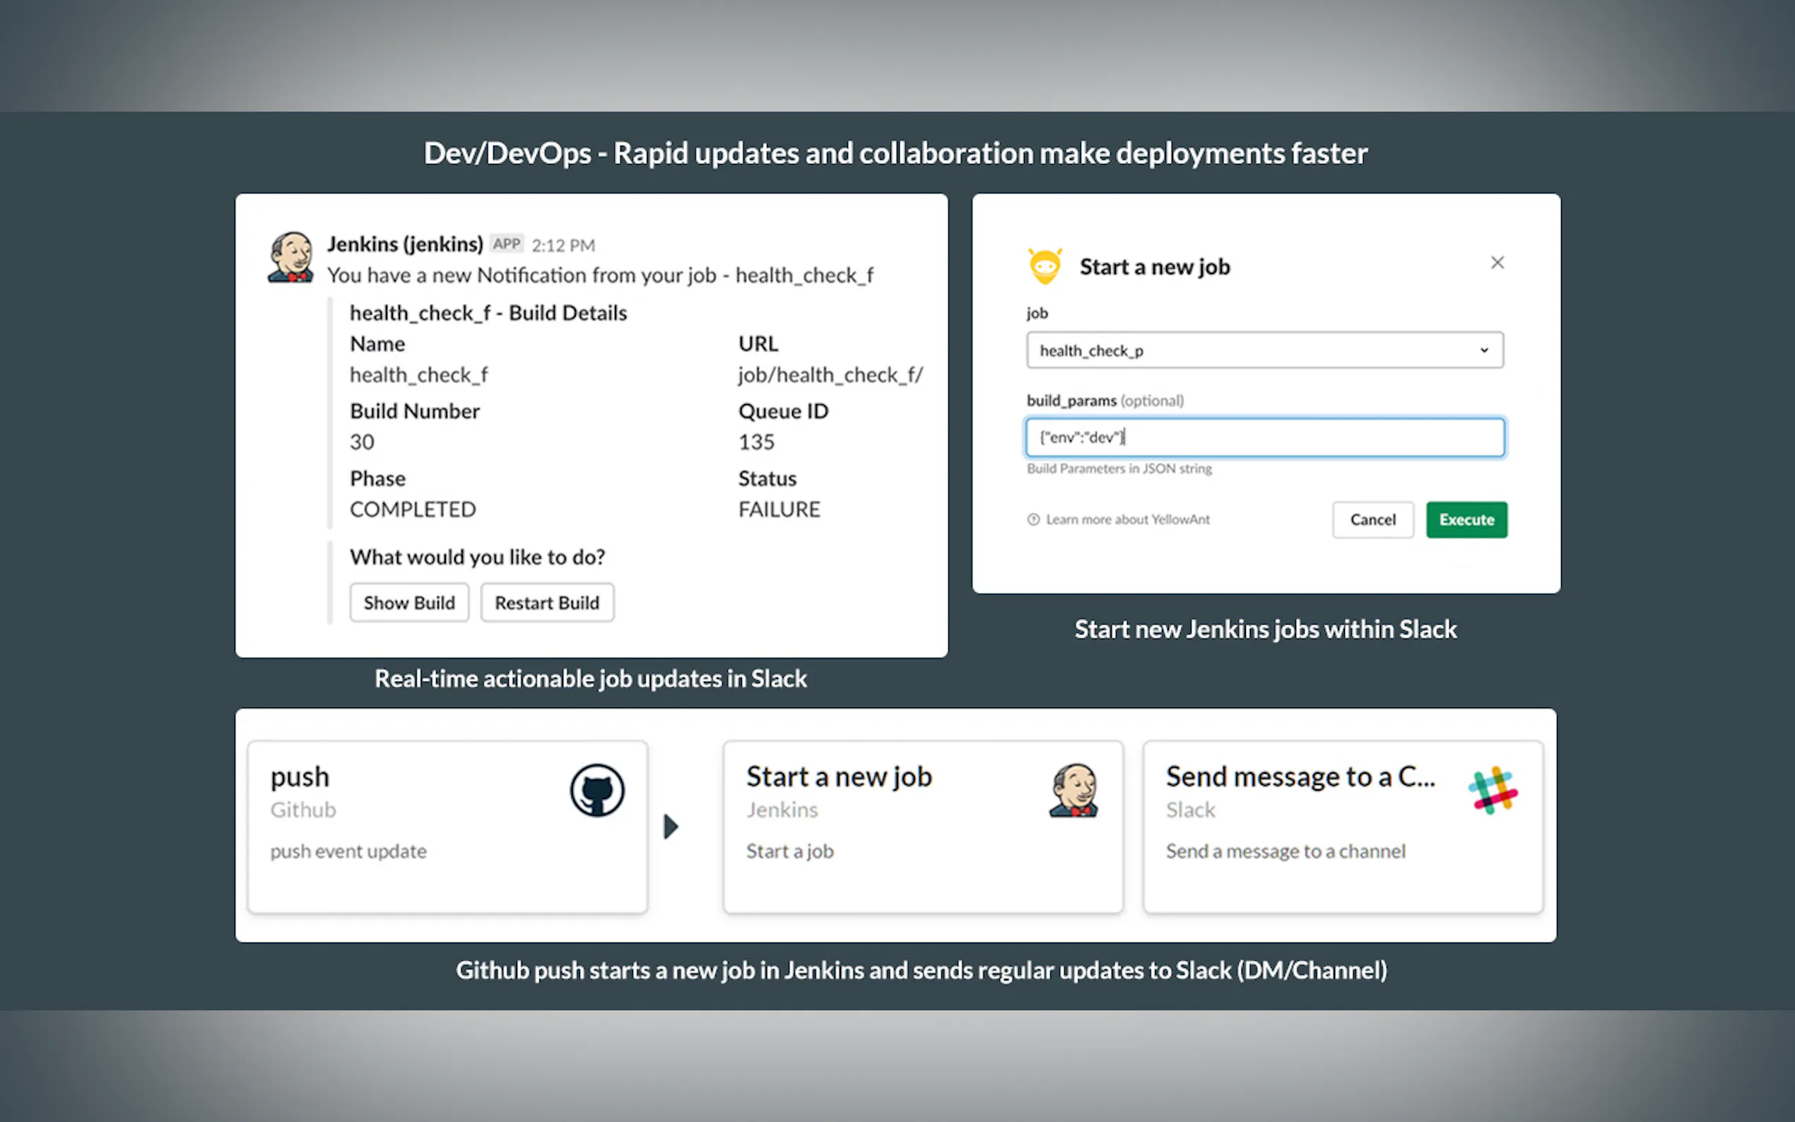The width and height of the screenshot is (1795, 1122).
Task: Open the job dropdown showing health_check_p
Action: [1254, 350]
